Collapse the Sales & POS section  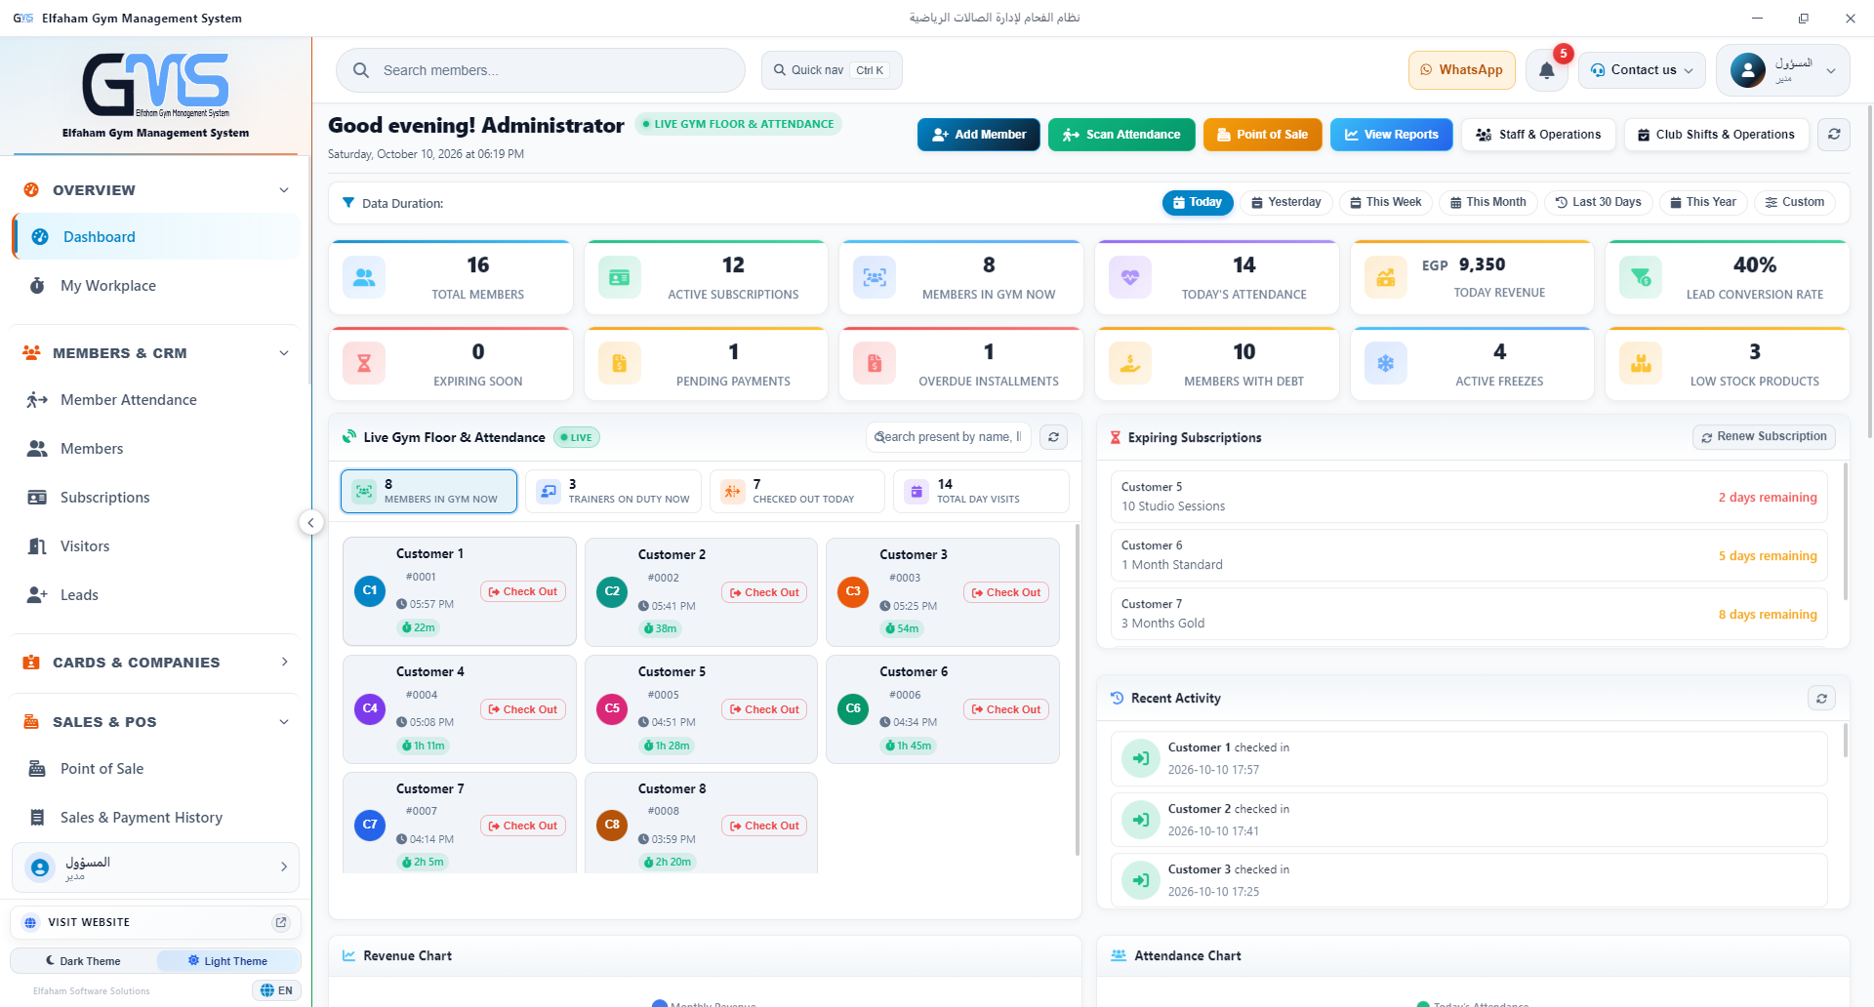(284, 722)
